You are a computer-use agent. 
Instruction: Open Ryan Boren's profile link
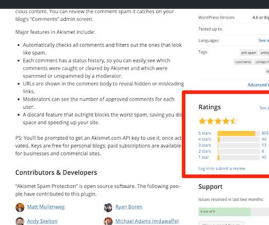tap(129, 207)
